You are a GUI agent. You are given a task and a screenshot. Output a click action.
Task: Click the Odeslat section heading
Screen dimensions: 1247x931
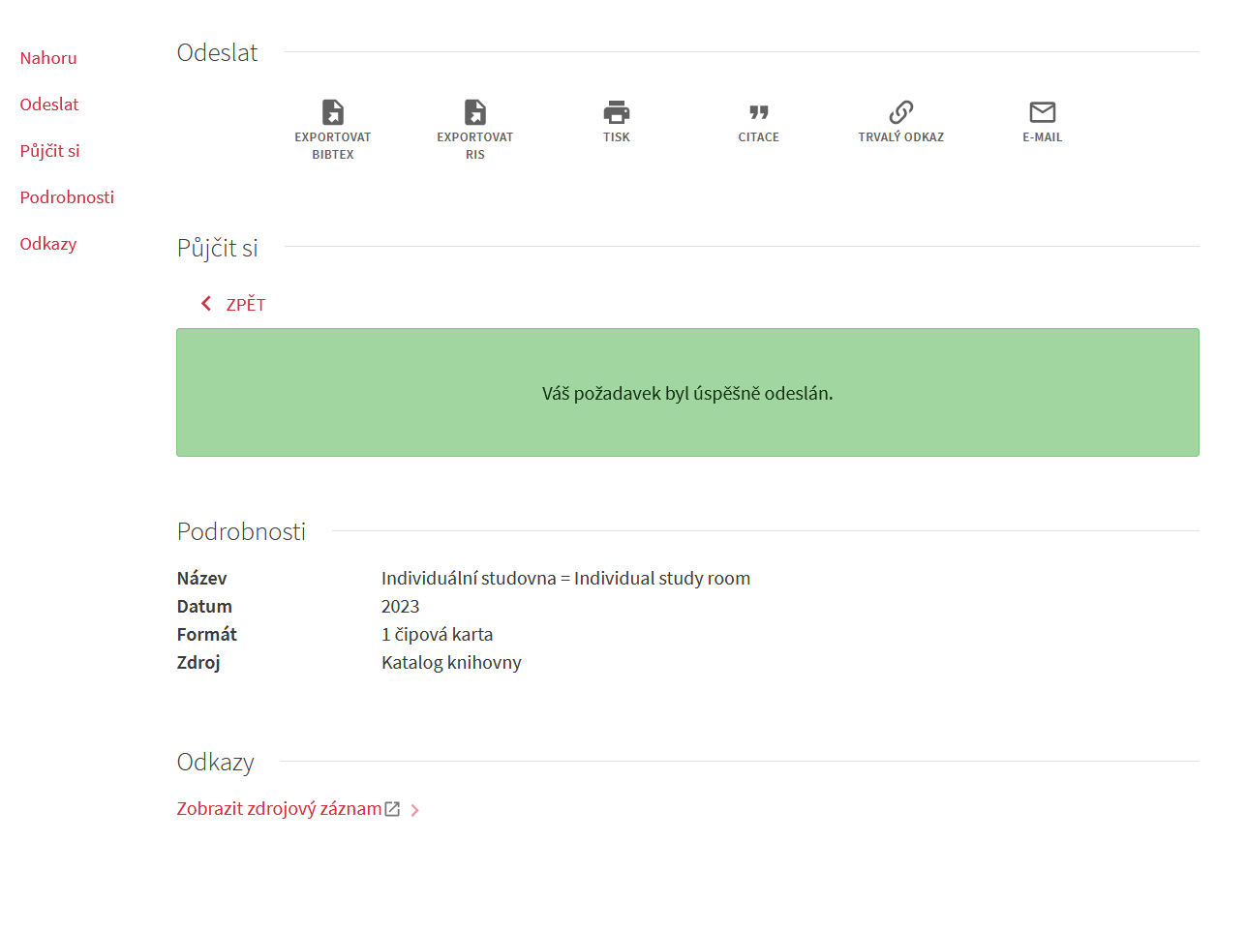217,53
